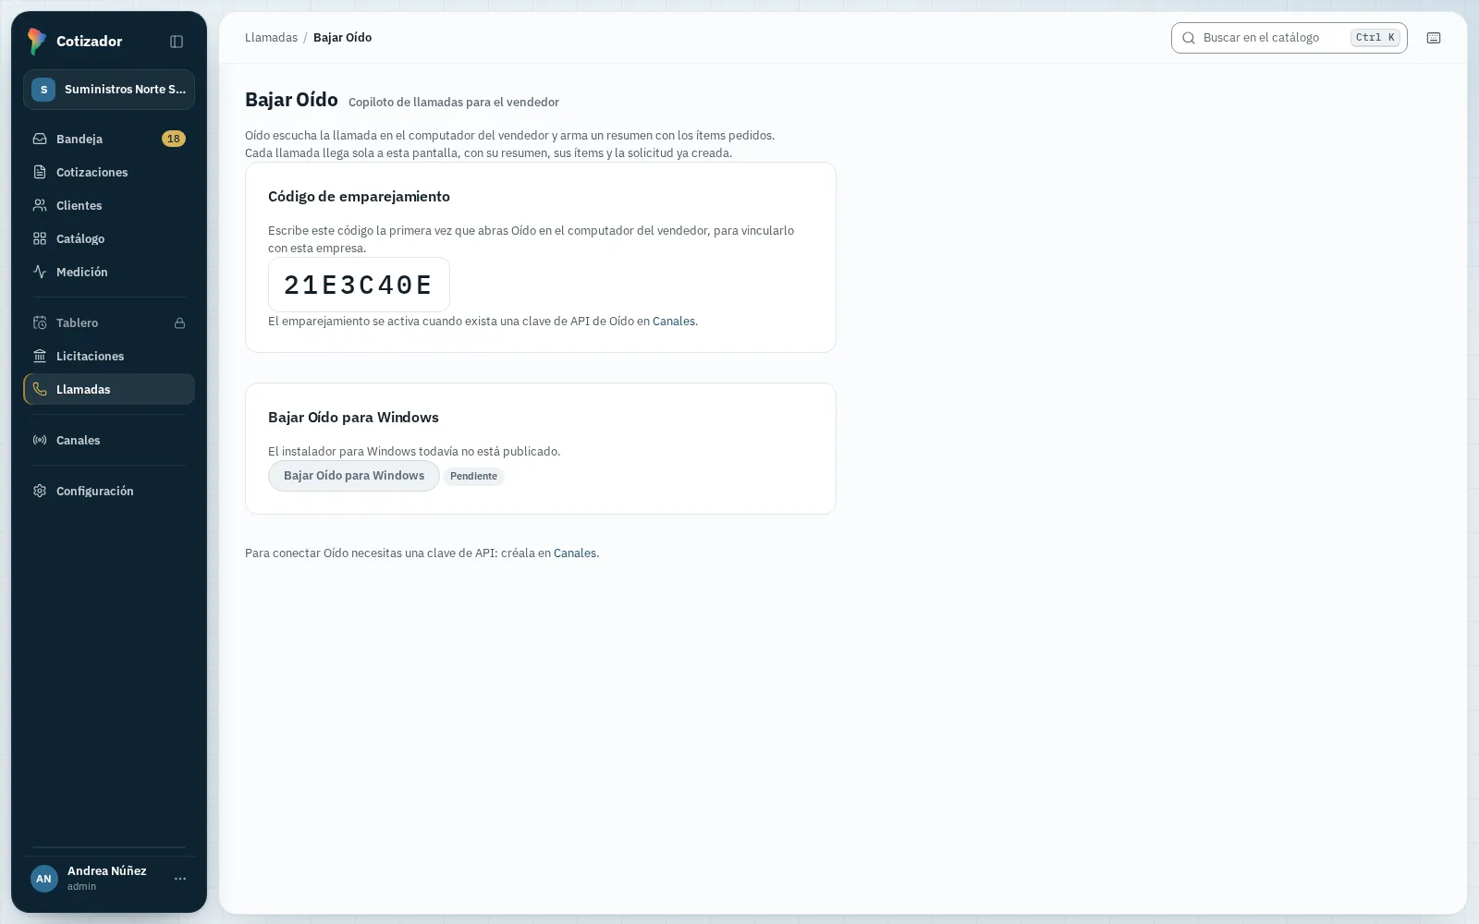
Task: Follow Canales link in pairing card
Action: 674,322
